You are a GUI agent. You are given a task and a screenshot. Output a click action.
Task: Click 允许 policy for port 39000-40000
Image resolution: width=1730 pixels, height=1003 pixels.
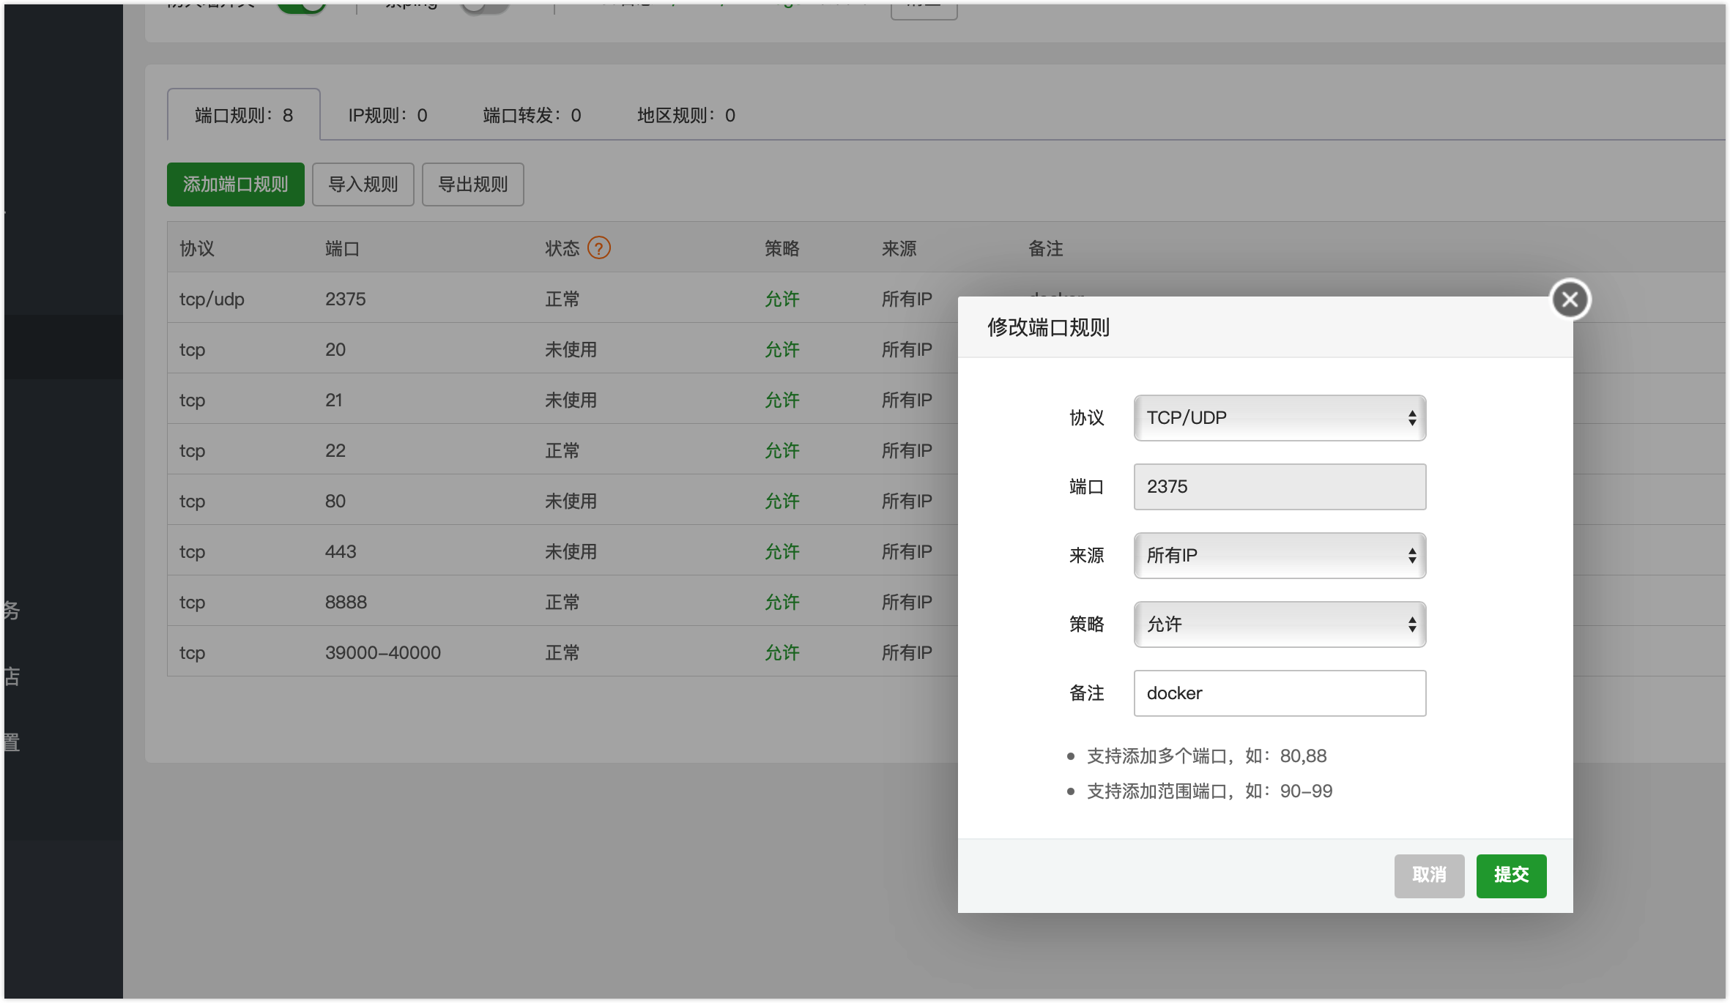point(782,653)
